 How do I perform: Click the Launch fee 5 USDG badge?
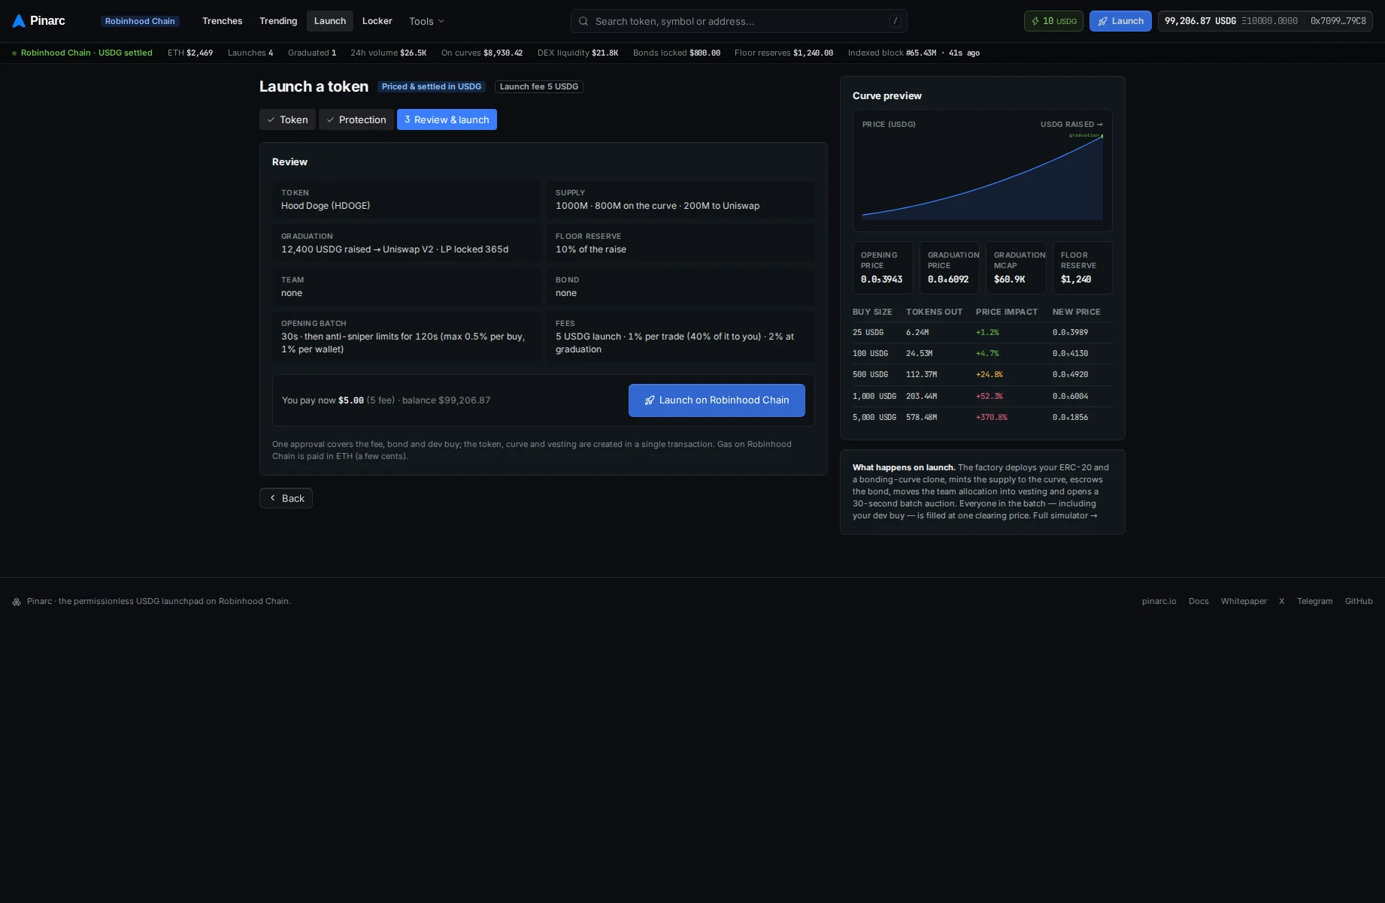pyautogui.click(x=539, y=86)
